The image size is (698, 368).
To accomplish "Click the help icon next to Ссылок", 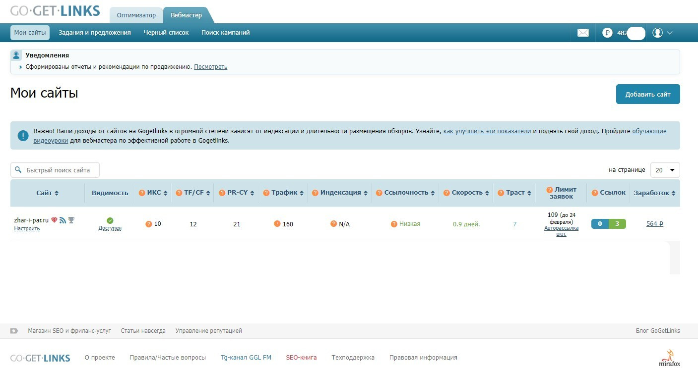I will tap(595, 193).
